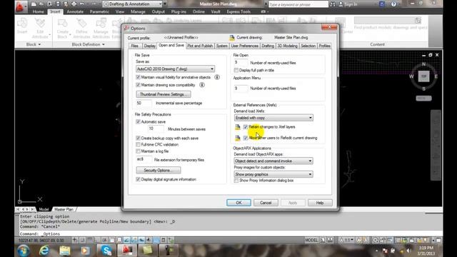Click the Help question mark icon in title bar
This screenshot has height=257, width=457.
click(x=393, y=4)
